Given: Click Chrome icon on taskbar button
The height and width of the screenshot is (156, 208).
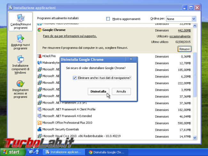Looking at the screenshot, I should pos(91,152).
